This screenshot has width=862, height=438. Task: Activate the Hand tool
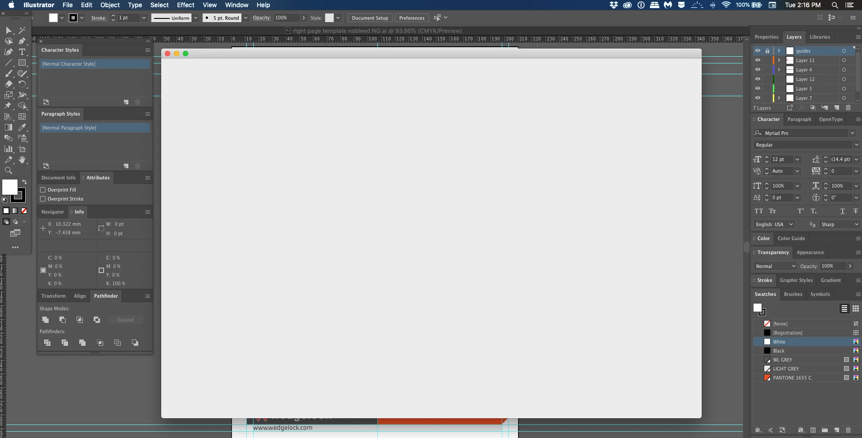(x=22, y=160)
